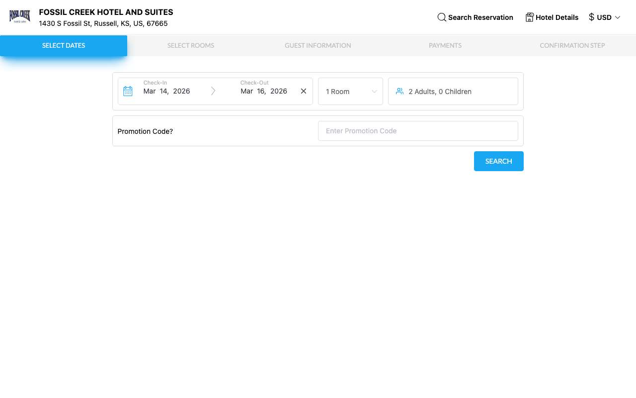This screenshot has width=636, height=398.
Task: Click the blue Search button
Action: (498, 161)
